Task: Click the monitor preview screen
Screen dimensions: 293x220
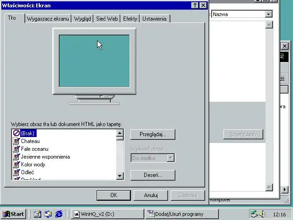Action: click(94, 61)
